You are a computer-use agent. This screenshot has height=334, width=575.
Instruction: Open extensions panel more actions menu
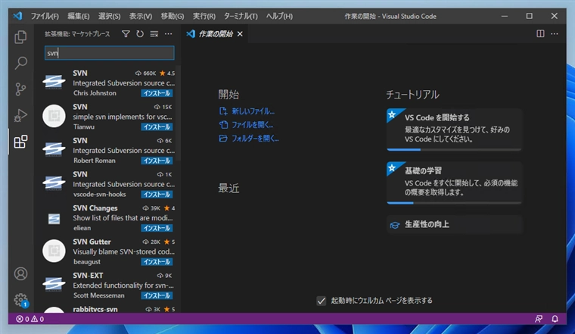[x=168, y=34]
